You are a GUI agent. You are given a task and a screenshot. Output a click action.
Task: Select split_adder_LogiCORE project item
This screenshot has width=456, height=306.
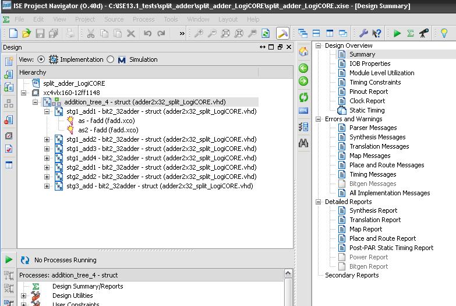click(74, 83)
